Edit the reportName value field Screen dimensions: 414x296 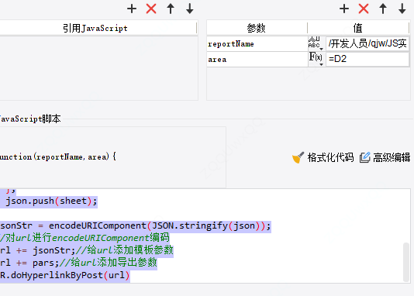[367, 43]
